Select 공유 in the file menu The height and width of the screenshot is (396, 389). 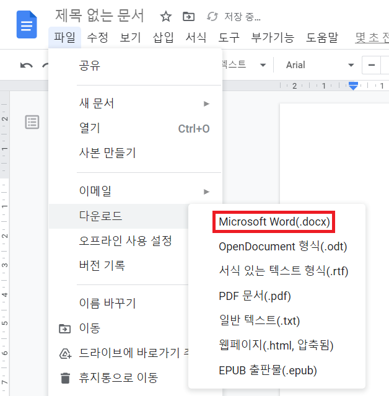135,66
